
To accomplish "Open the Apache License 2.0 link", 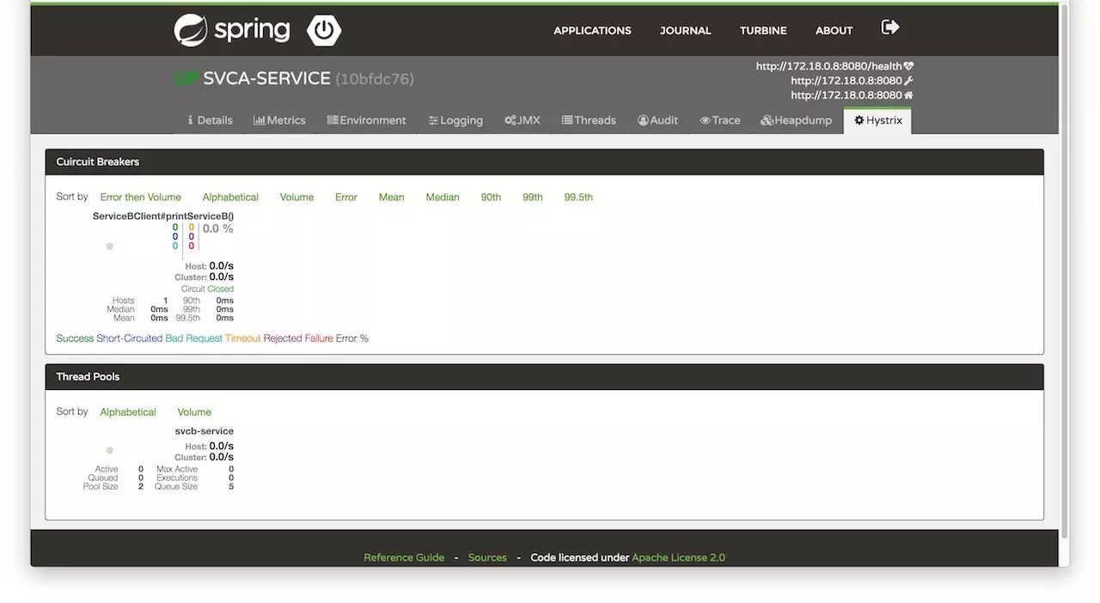I will tap(678, 557).
